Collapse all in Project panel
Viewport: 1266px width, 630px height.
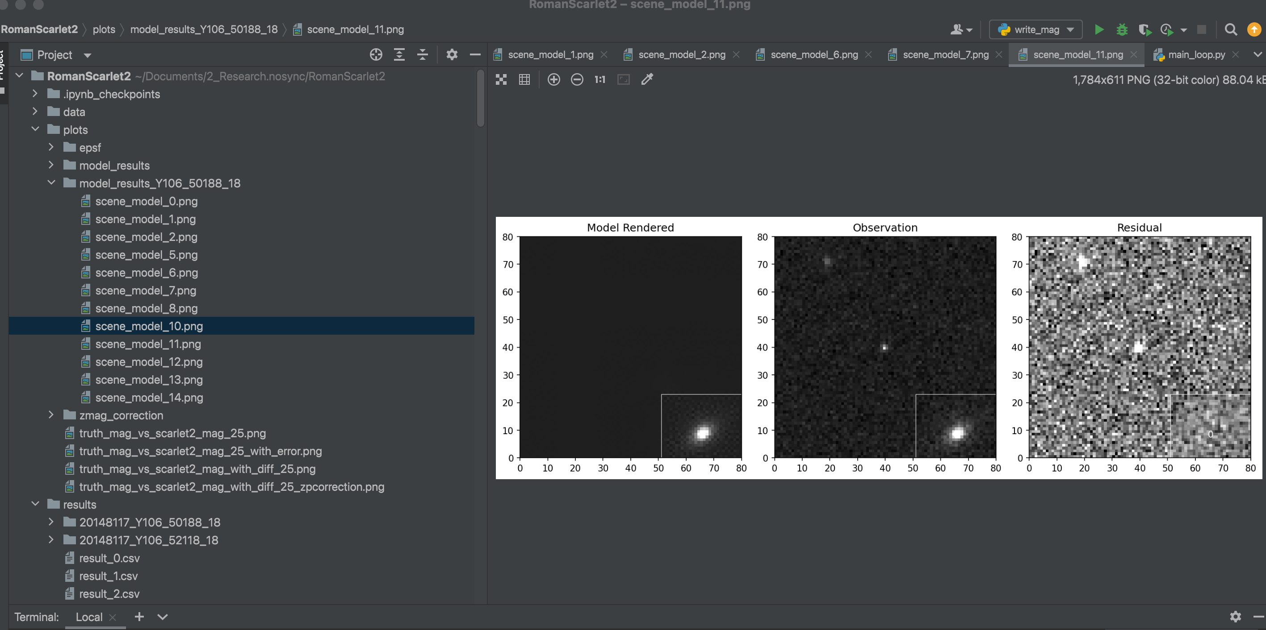(x=422, y=54)
